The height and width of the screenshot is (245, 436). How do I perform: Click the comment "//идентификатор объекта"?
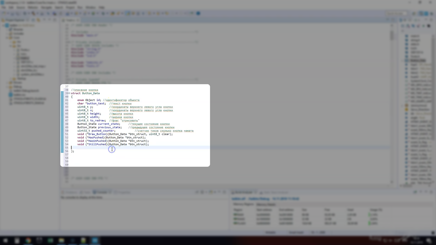coord(121,100)
